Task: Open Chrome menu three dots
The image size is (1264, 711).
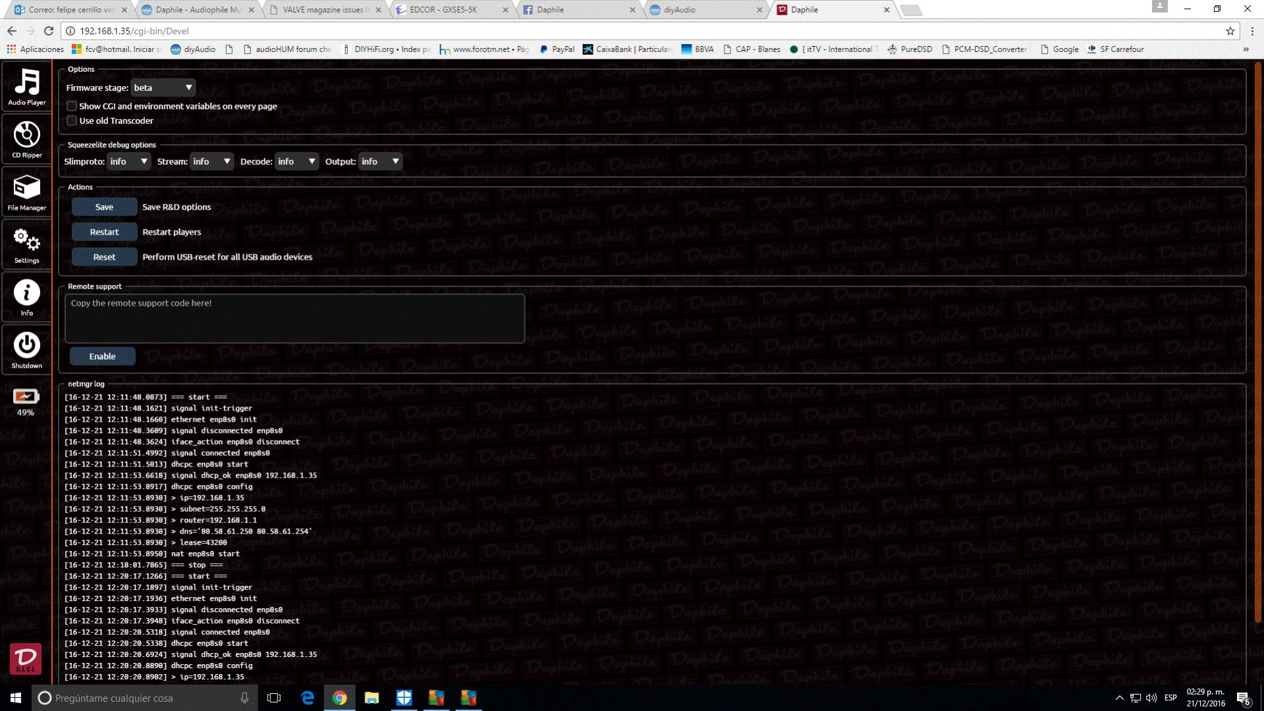Action: (1252, 31)
